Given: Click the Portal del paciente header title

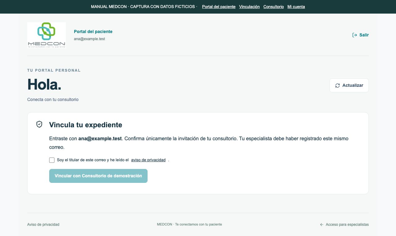Looking at the screenshot, I should click(93, 32).
